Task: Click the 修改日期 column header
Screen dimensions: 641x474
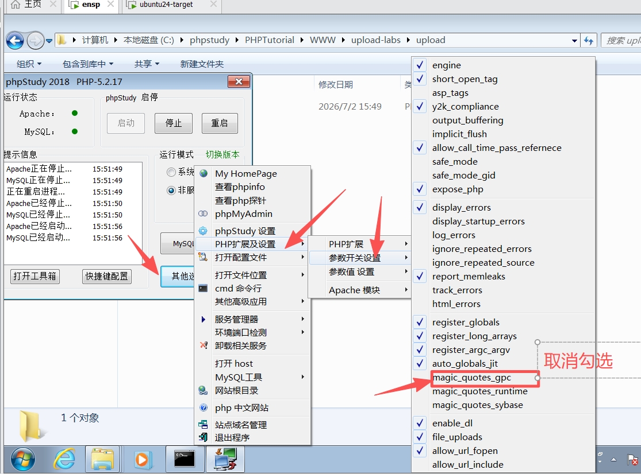Action: [x=336, y=84]
